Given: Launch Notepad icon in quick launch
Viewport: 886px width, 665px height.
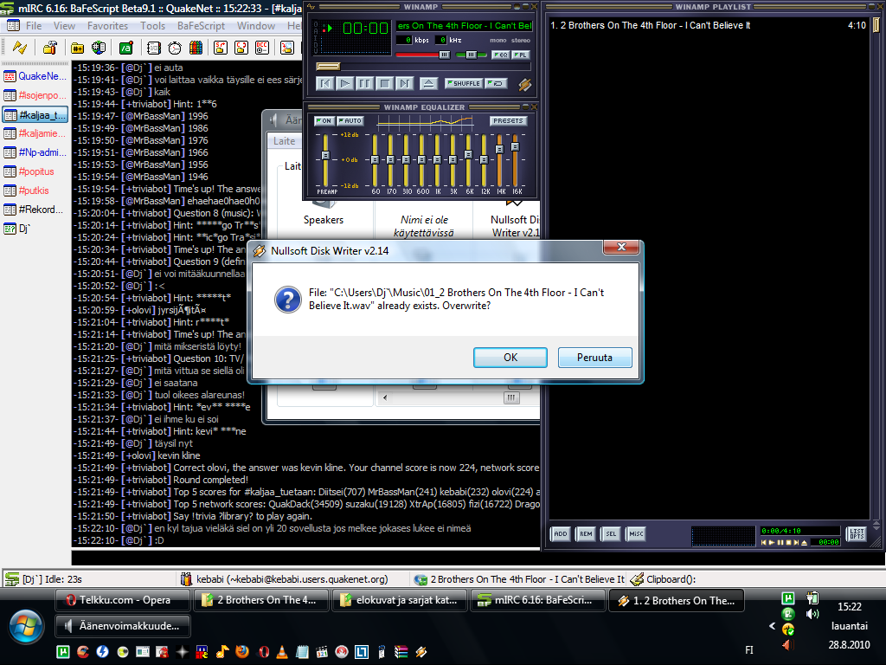Looking at the screenshot, I should tap(302, 651).
